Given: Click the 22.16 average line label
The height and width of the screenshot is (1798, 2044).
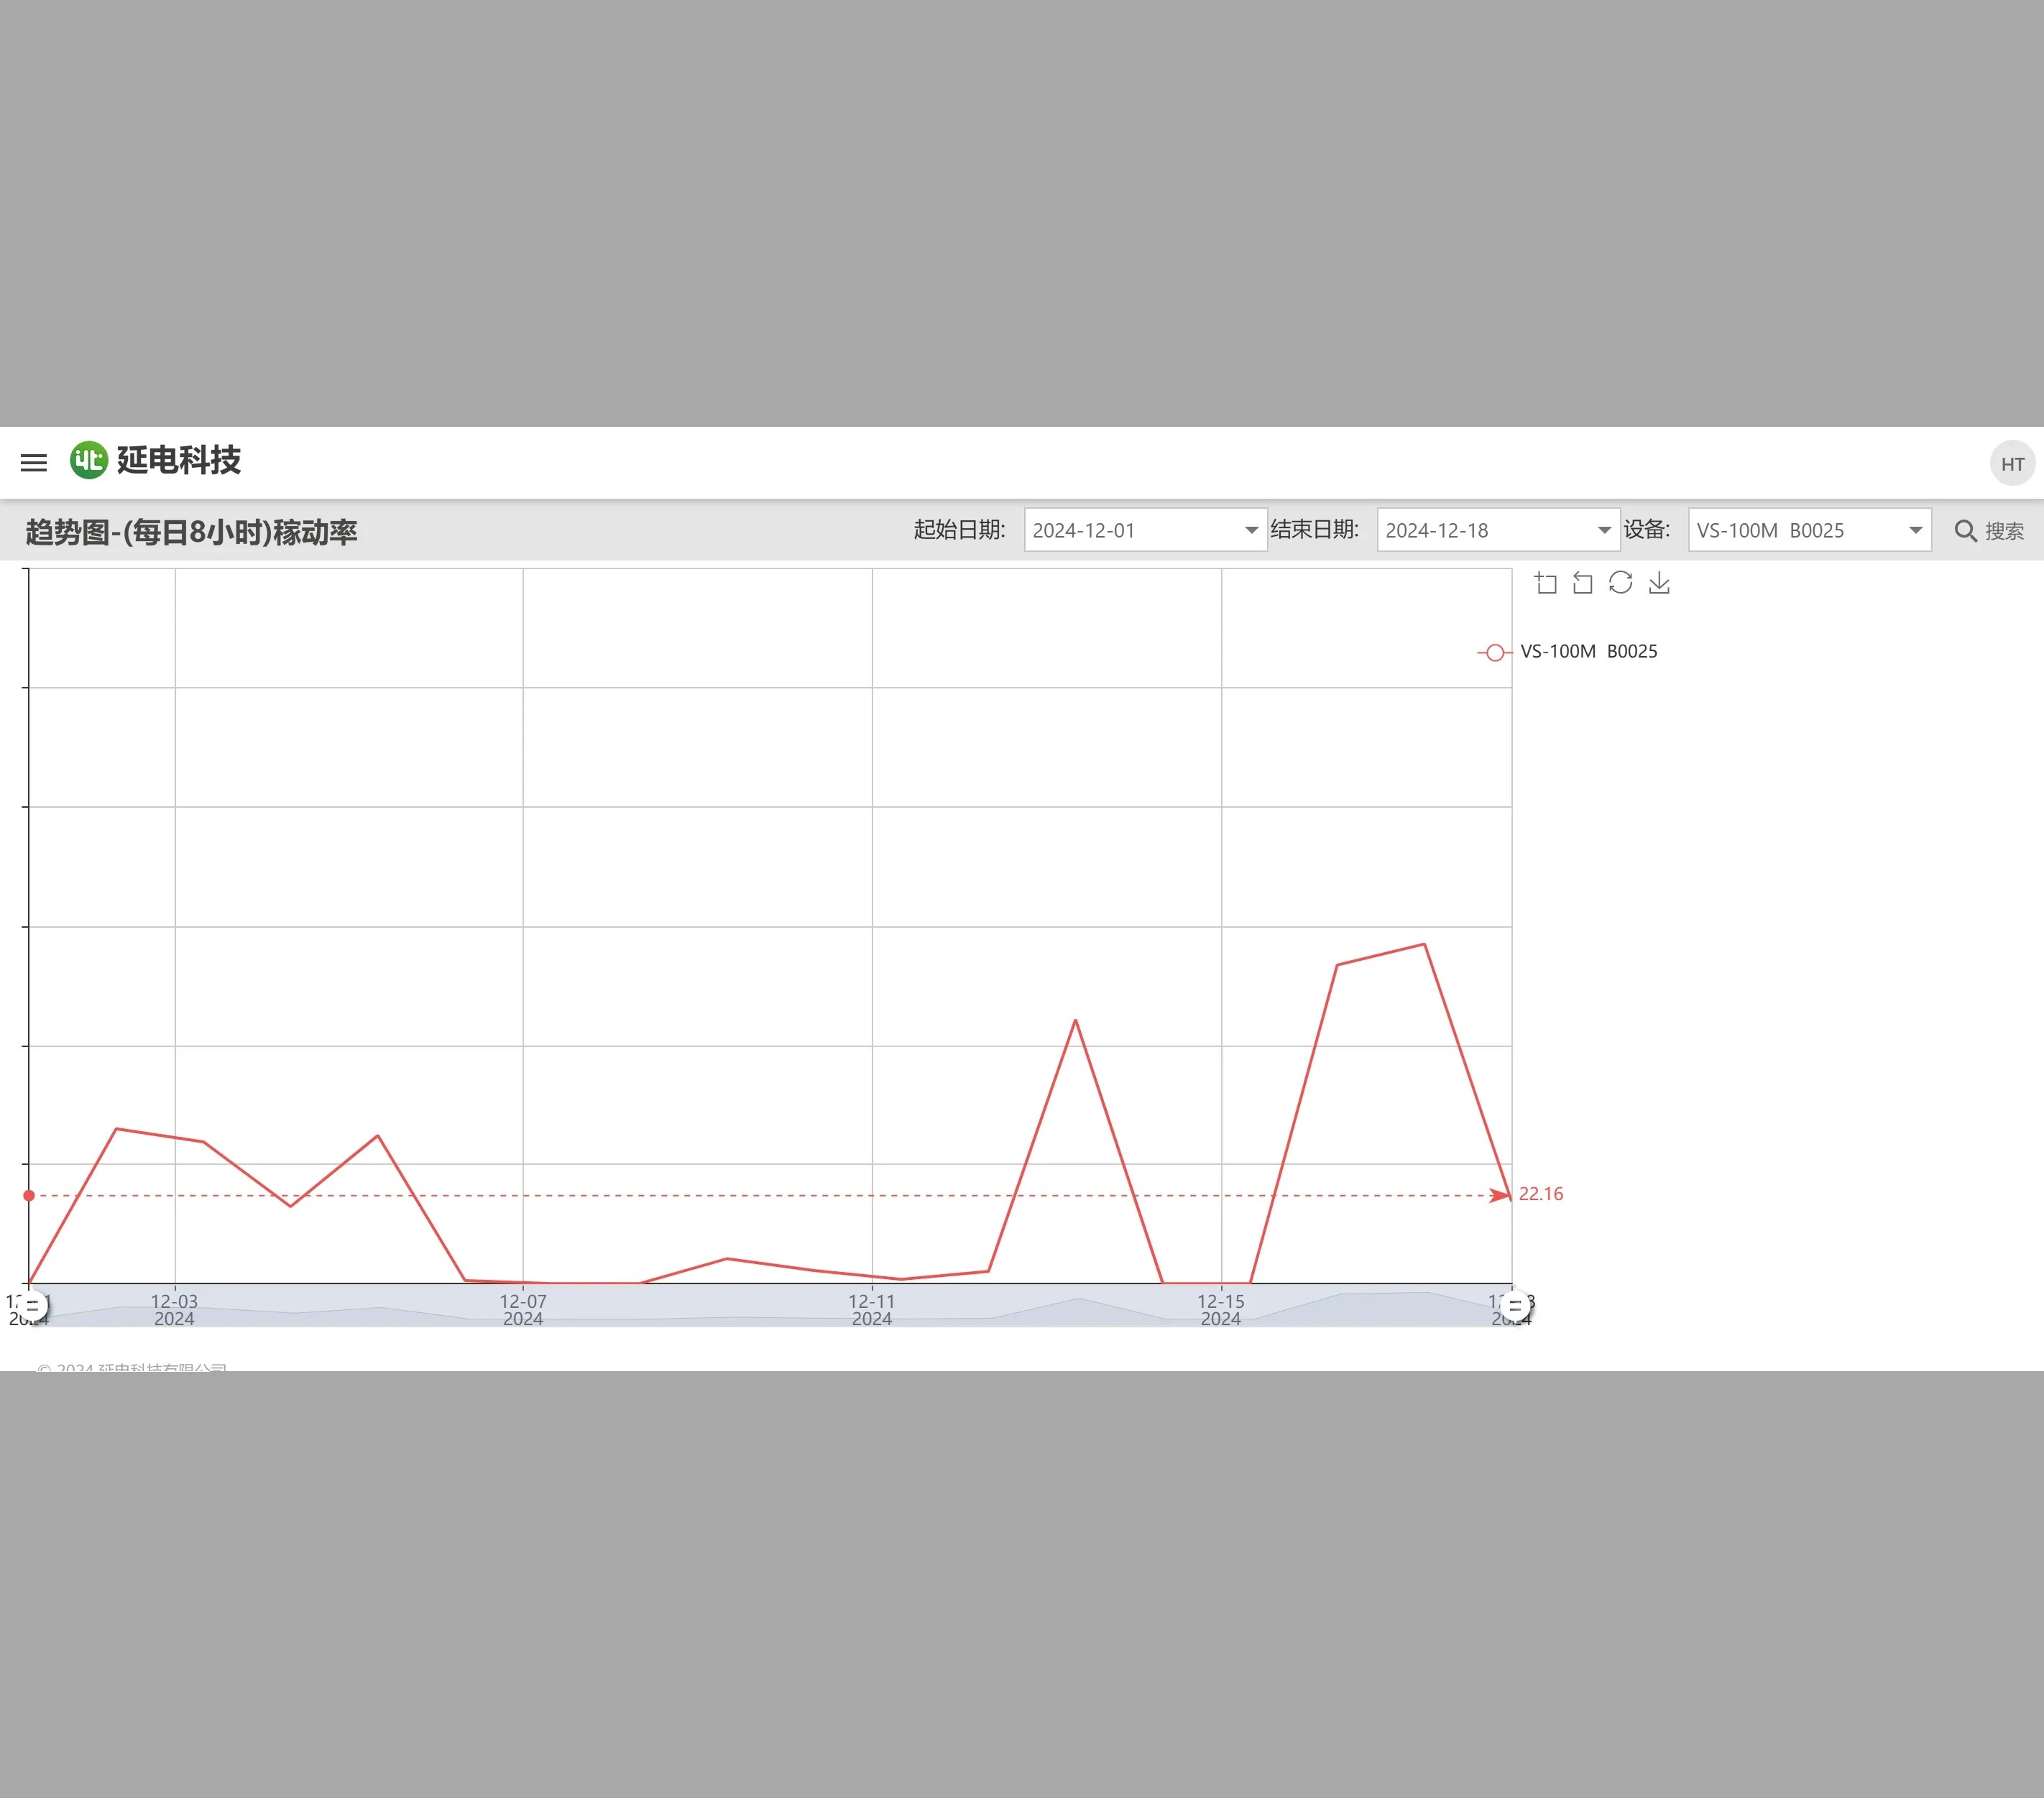Looking at the screenshot, I should click(x=1541, y=1194).
